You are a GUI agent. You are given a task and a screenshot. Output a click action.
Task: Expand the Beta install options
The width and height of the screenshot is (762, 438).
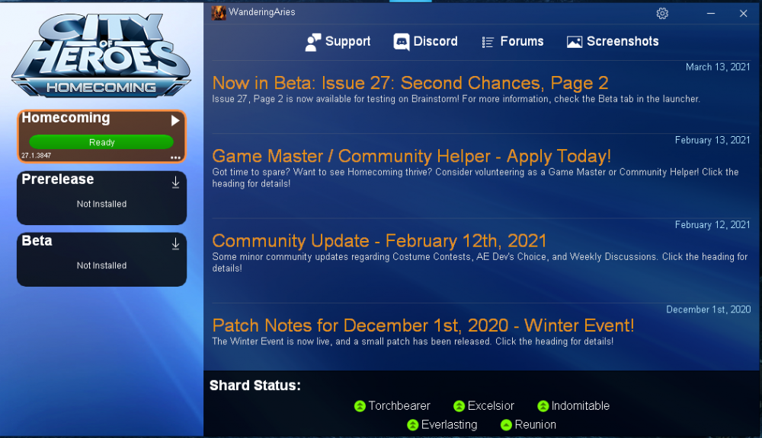coord(175,243)
